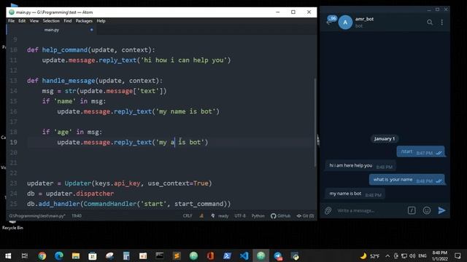This screenshot has height=262, width=467.
Task: Select the main.py editor tab
Action: click(x=52, y=30)
